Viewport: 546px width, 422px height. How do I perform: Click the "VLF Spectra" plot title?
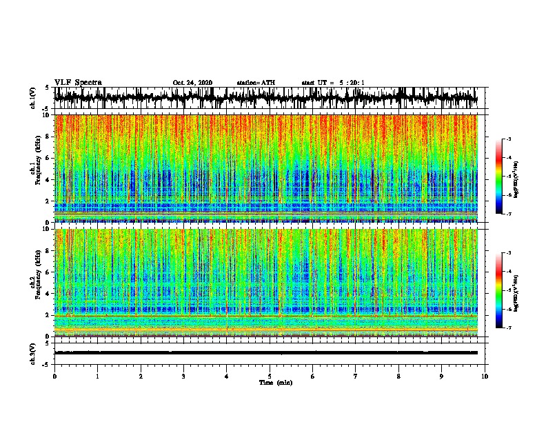[x=78, y=83]
